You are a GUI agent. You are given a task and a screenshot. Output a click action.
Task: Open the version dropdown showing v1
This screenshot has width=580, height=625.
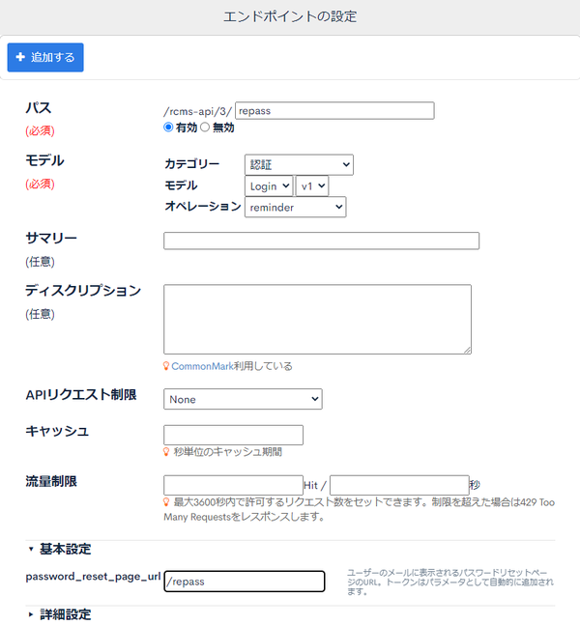pos(312,186)
